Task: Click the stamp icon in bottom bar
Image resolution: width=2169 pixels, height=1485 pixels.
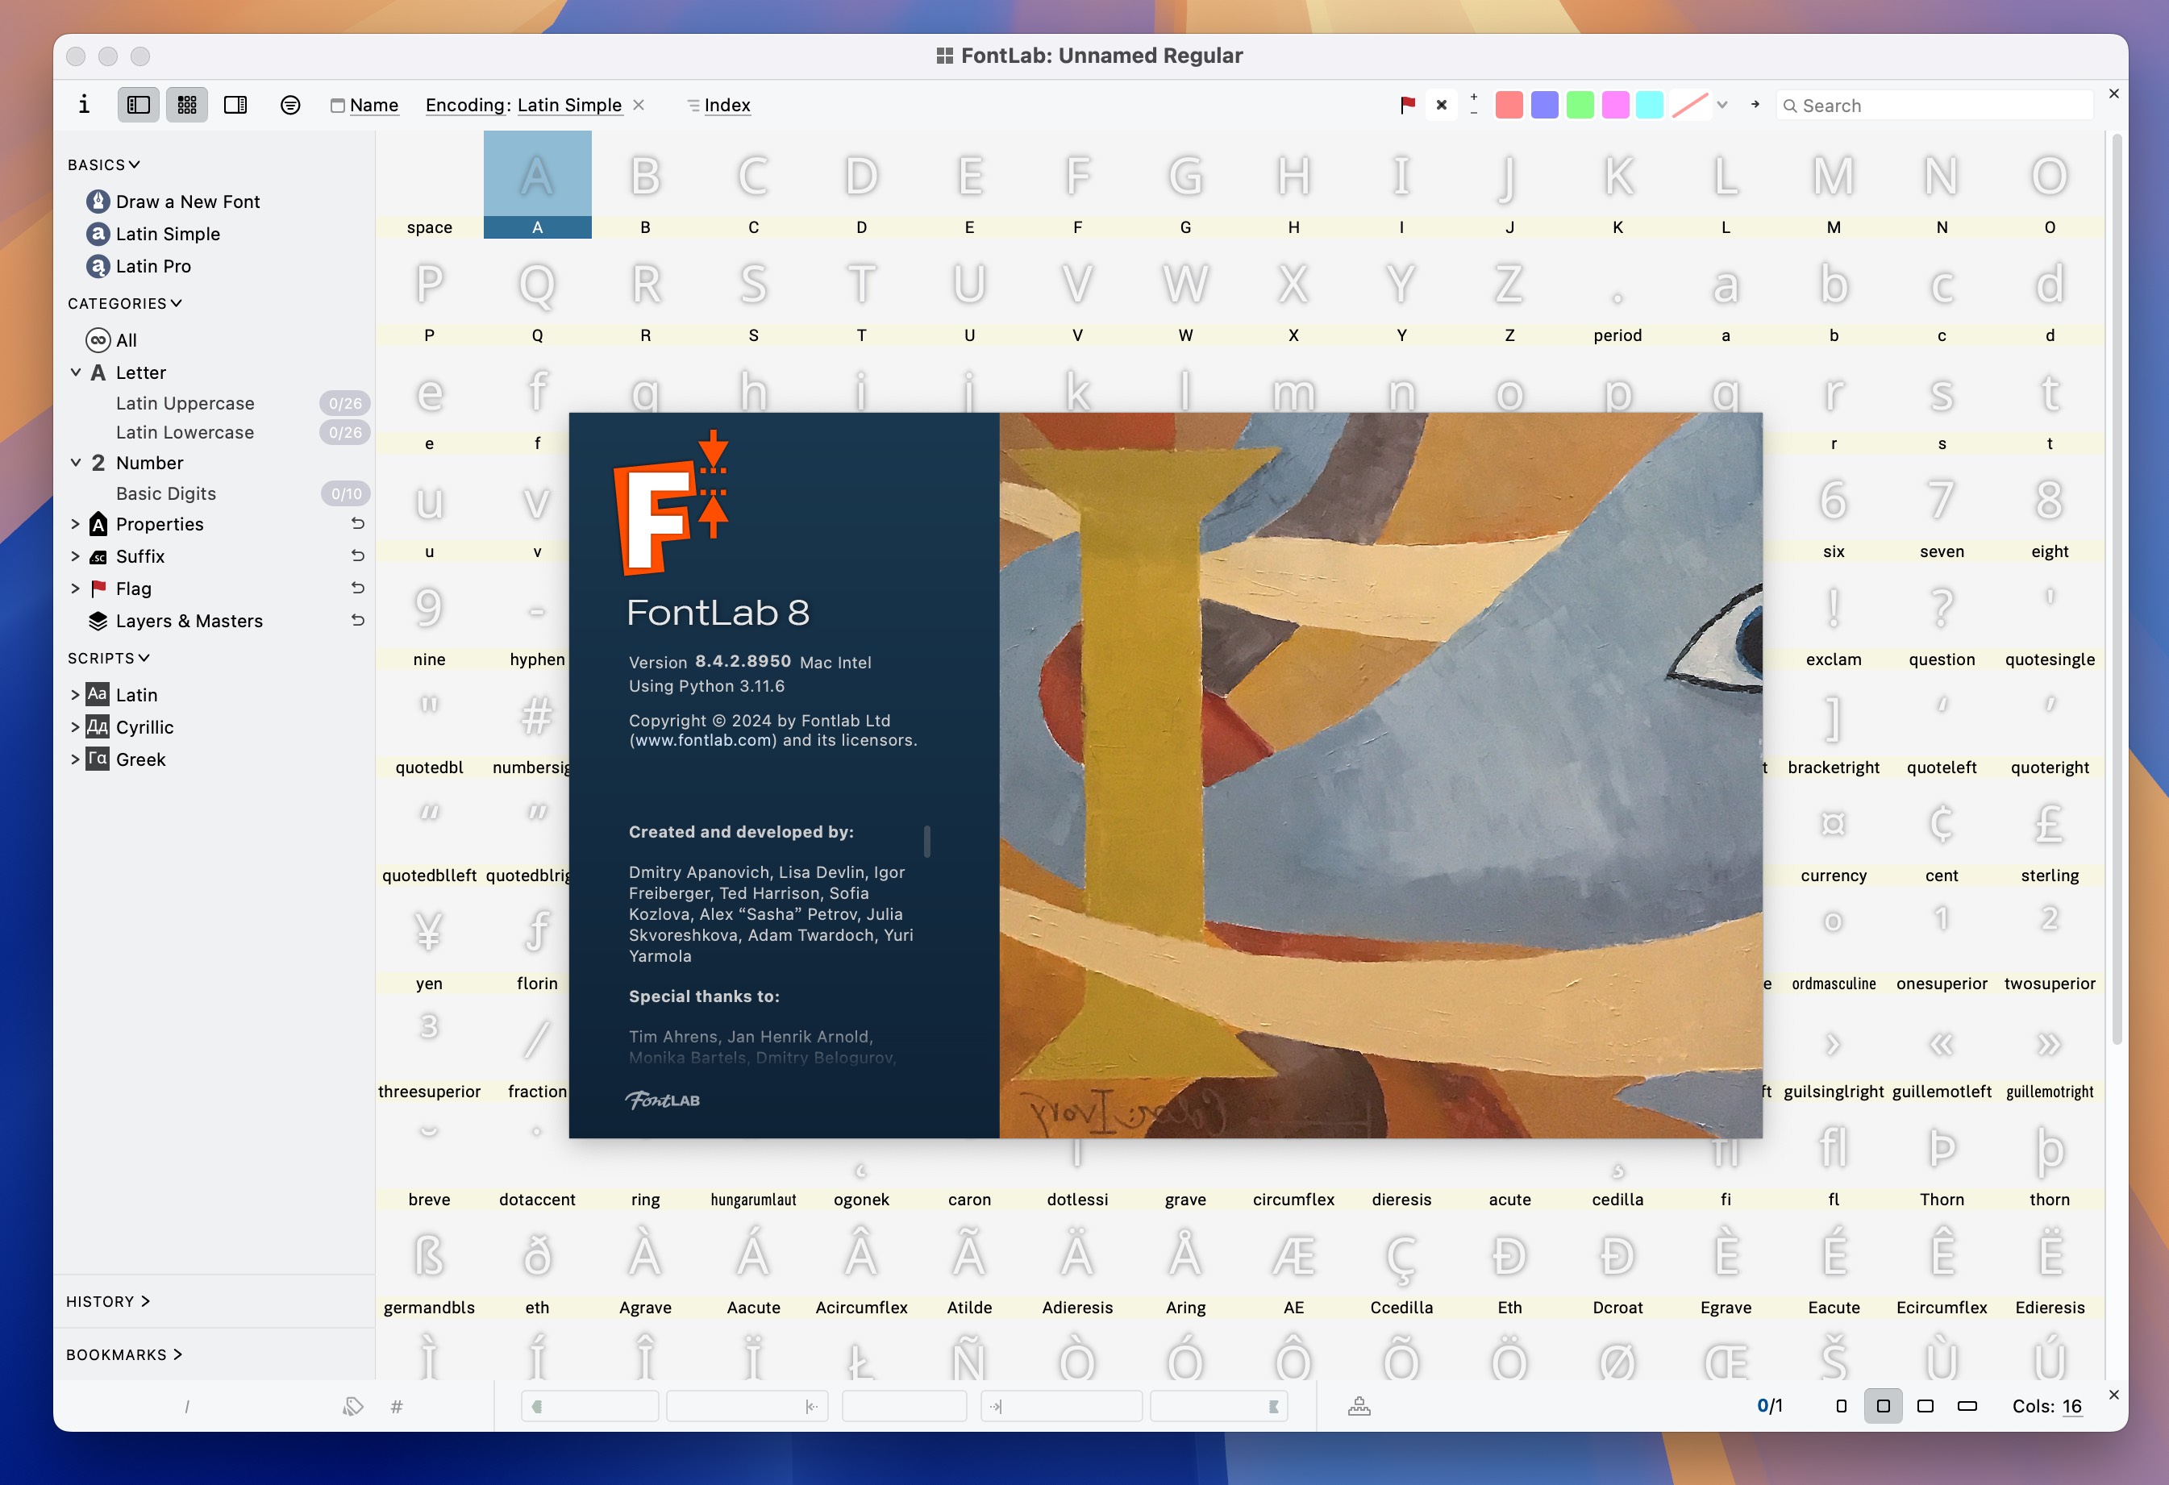Action: coord(1359,1407)
